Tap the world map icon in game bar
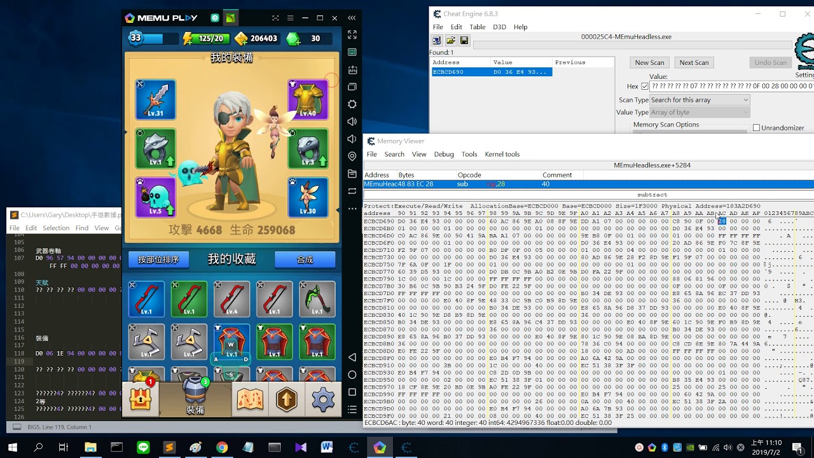The width and height of the screenshot is (814, 458). click(250, 399)
